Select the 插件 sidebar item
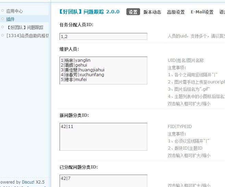225x187 pixels. [10, 19]
